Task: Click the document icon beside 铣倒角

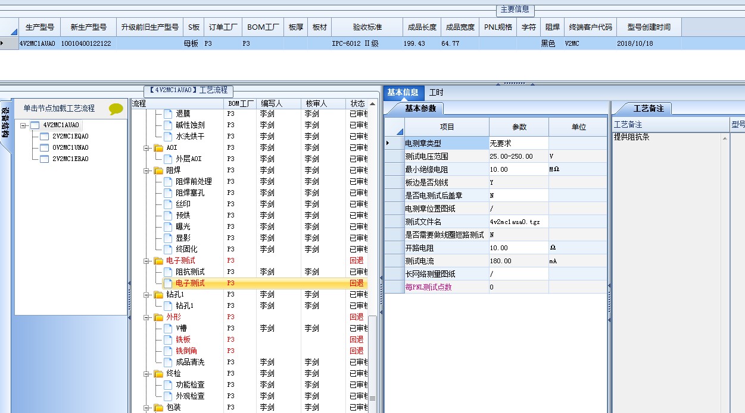Action: tap(168, 351)
